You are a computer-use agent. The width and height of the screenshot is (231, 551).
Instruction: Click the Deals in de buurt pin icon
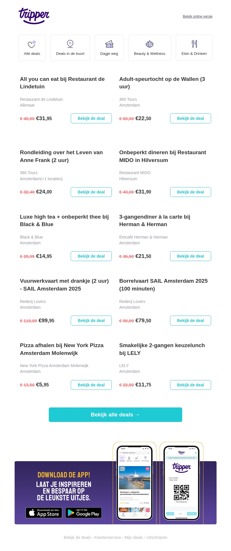70,44
